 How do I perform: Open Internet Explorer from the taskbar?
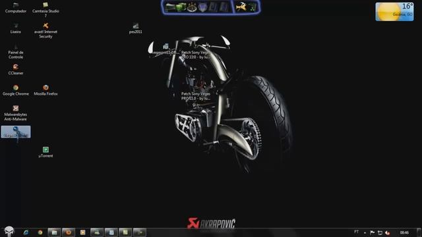tap(26, 232)
